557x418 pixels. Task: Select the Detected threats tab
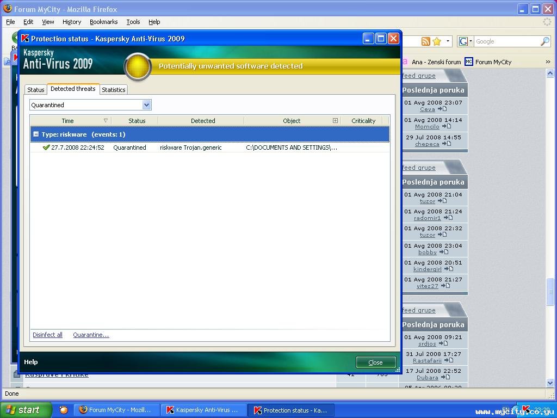click(x=73, y=89)
